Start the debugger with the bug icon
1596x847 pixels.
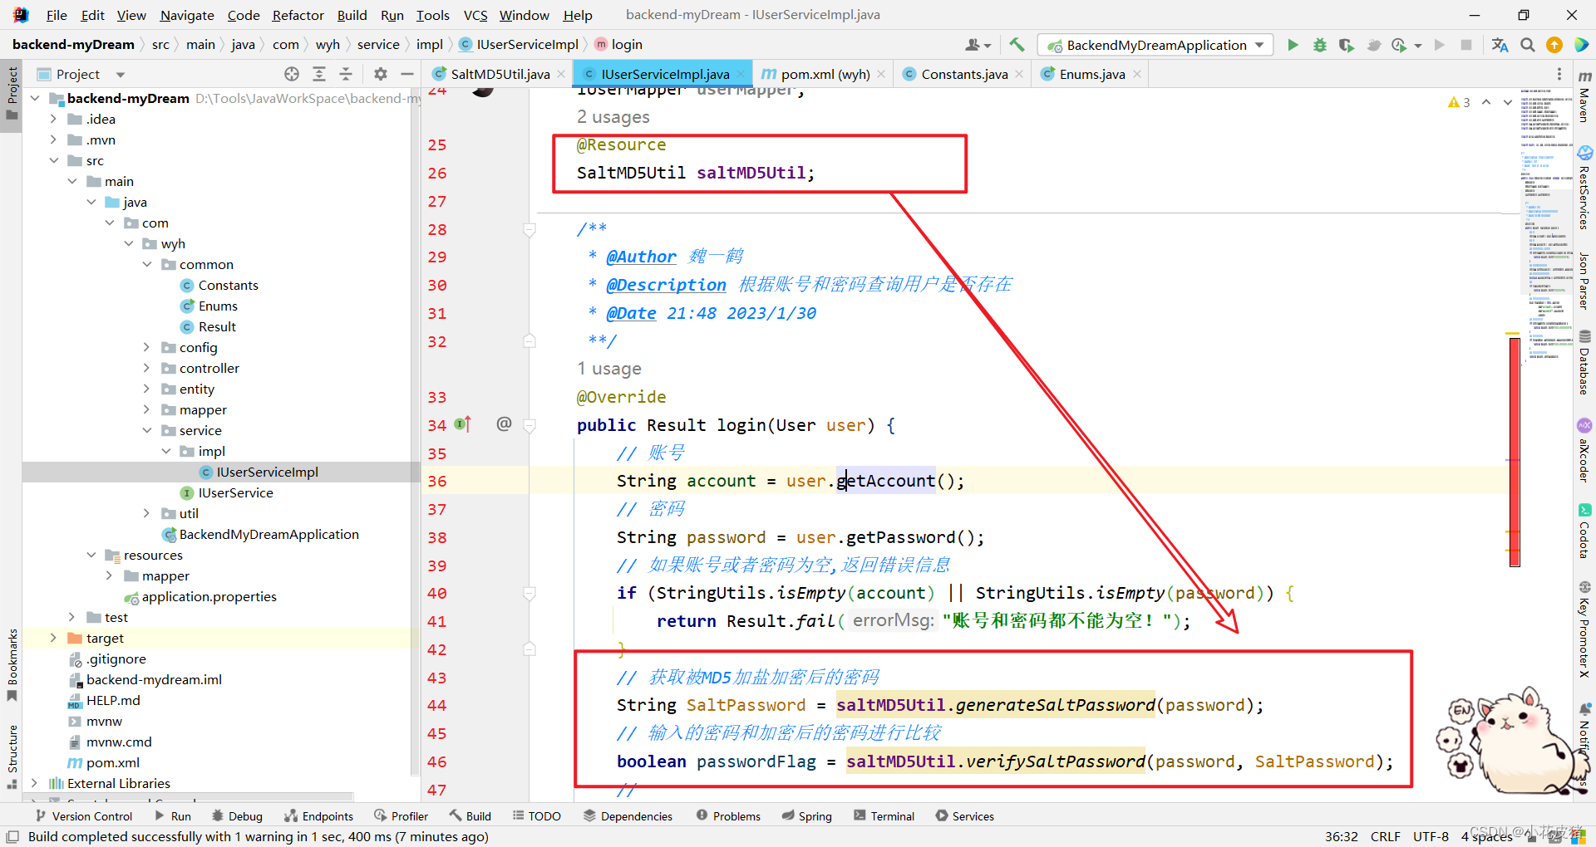(1320, 45)
